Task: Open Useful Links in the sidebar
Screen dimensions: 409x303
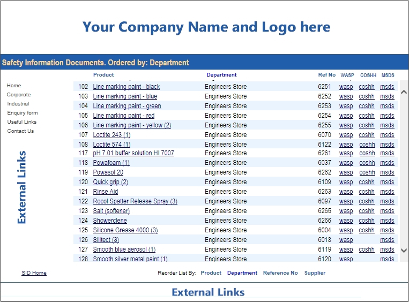Action: 22,122
